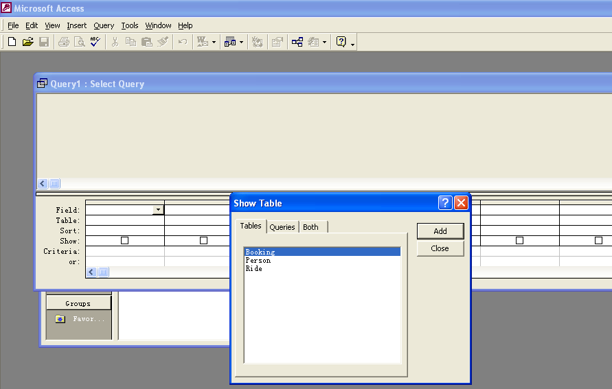Switch to the Queries tab

tap(282, 227)
